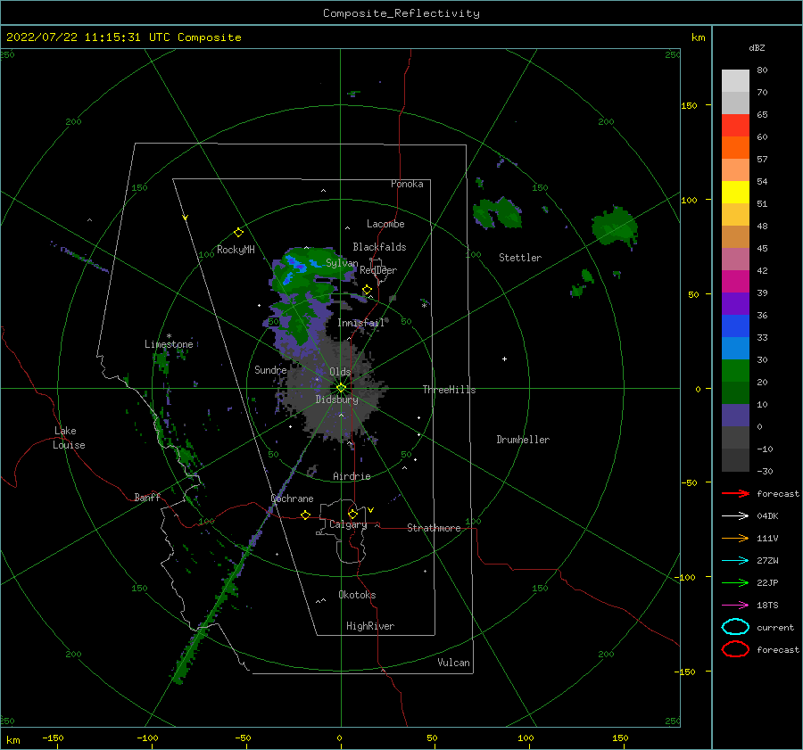This screenshot has height=750, width=803.
Task: Pick the green 30-20 dBZ swatch
Action: tap(735, 371)
